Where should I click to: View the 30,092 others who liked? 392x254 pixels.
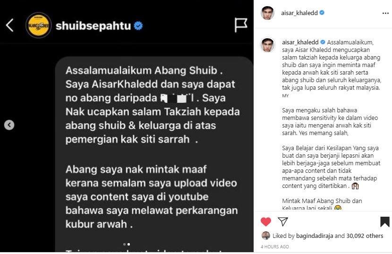click(365, 236)
